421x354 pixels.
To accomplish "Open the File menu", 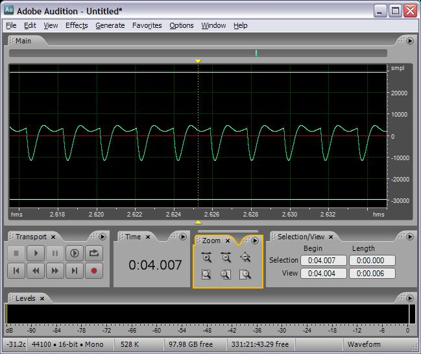I will point(11,25).
